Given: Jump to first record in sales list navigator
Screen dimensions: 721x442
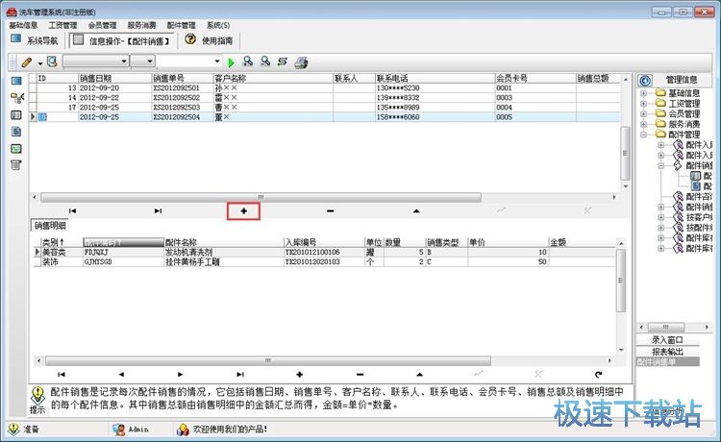Looking at the screenshot, I should coord(72,210).
